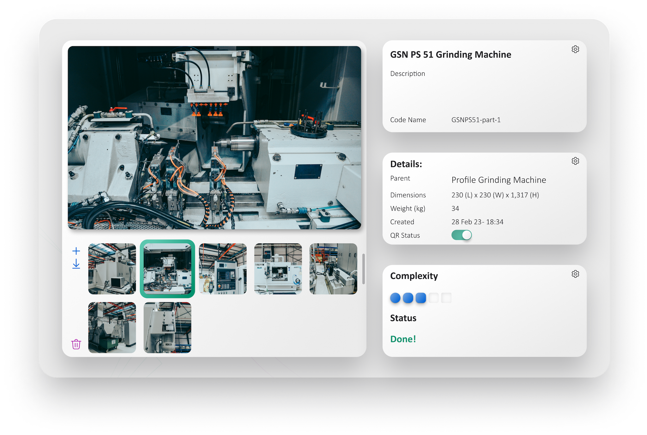The height and width of the screenshot is (435, 647).
Task: Select thumbnail of machine with CRT monitor
Action: (112, 269)
